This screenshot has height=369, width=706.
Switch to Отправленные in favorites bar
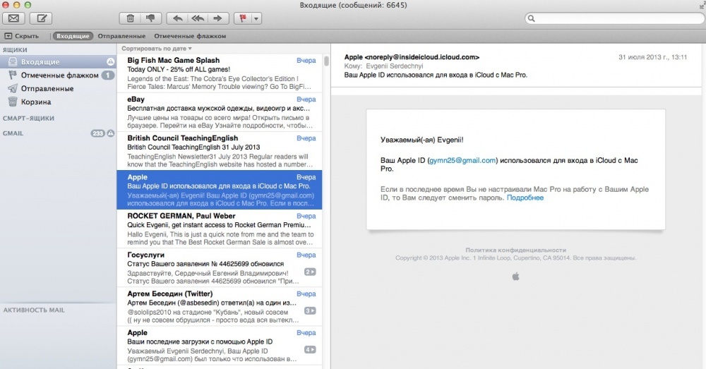[x=121, y=36]
